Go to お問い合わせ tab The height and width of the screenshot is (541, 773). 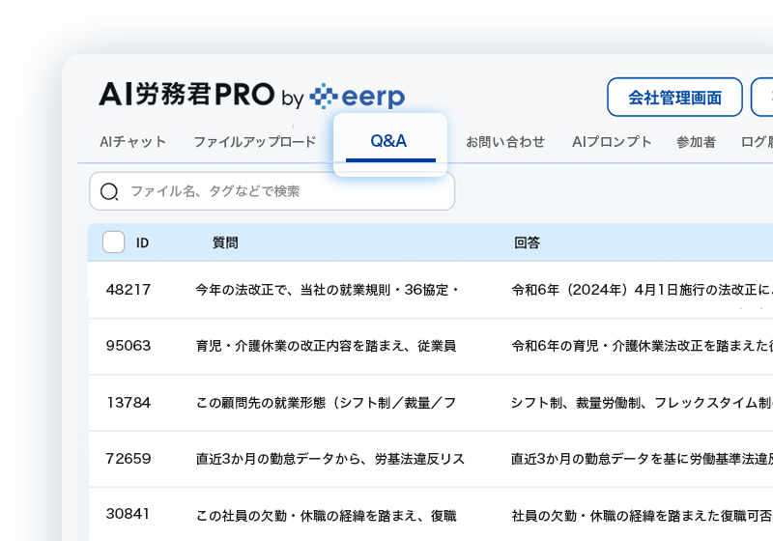click(x=505, y=142)
